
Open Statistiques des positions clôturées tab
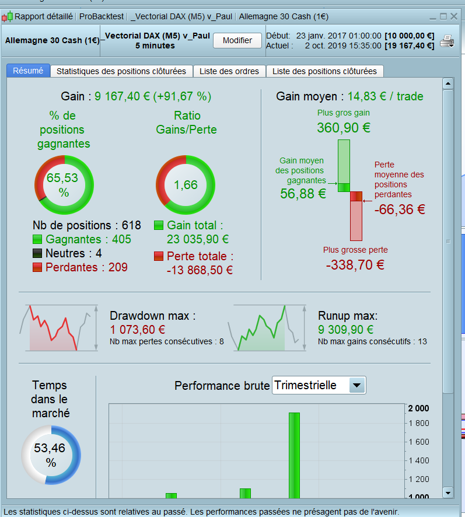[121, 71]
